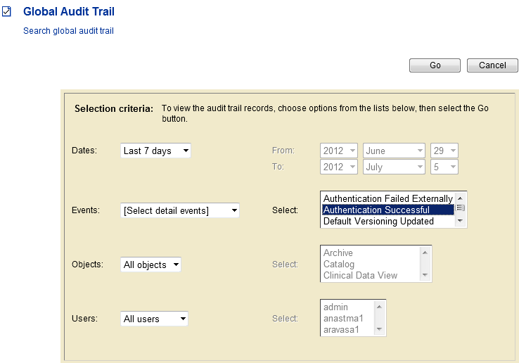Open the 'All objects' dropdown
This screenshot has height=363, width=519.
pos(150,265)
